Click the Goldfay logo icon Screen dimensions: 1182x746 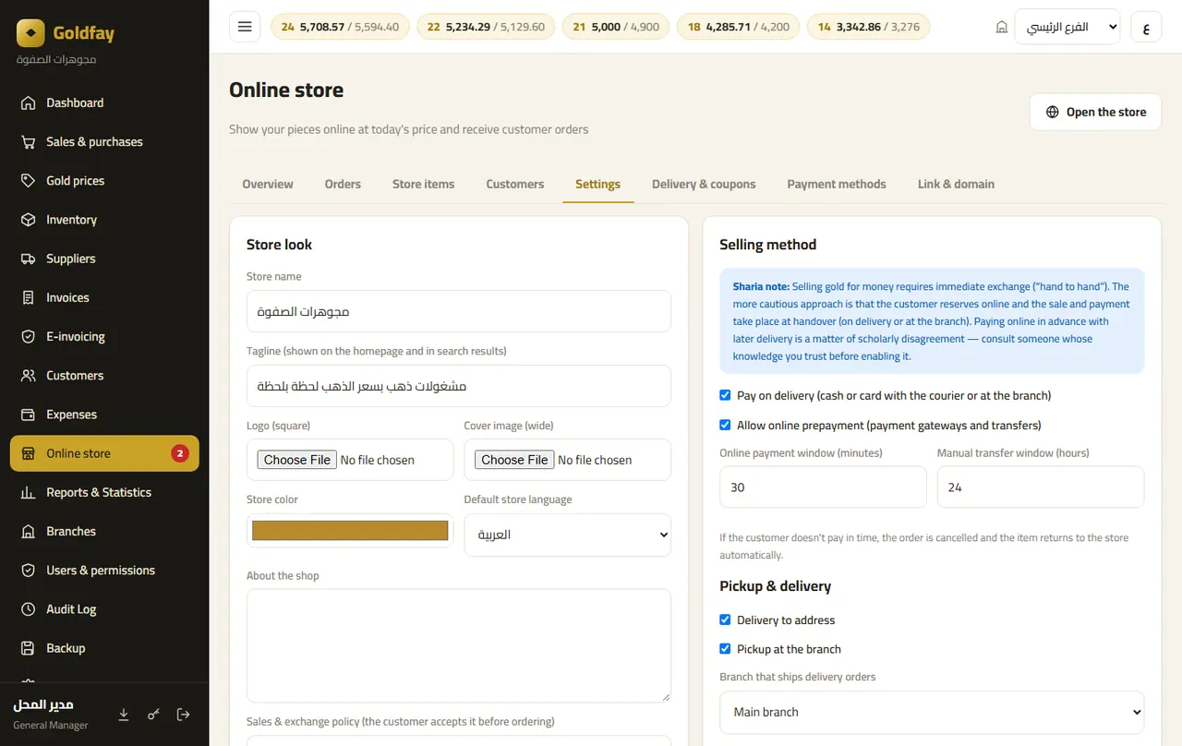[x=30, y=33]
